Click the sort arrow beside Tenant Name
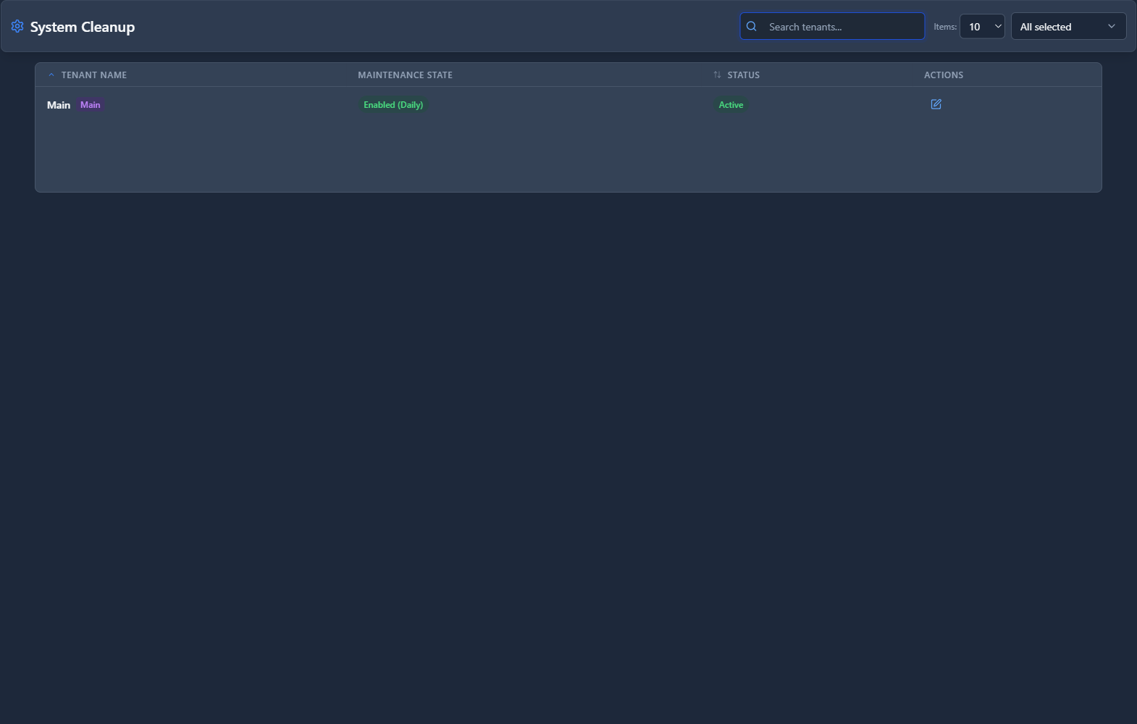1137x724 pixels. 51,75
